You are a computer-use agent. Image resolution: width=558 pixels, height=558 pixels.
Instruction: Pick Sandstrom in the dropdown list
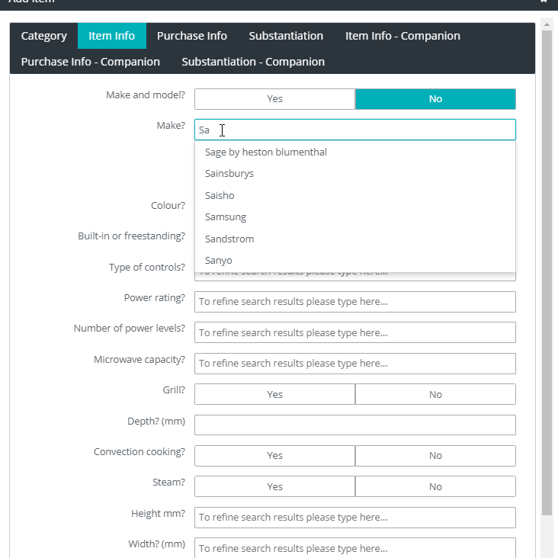(354, 239)
